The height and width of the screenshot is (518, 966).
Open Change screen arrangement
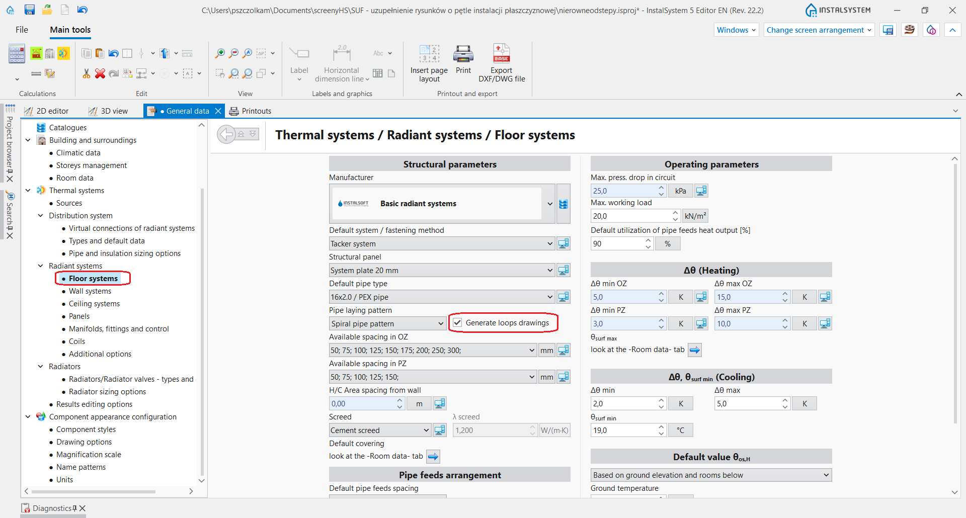[x=819, y=30]
